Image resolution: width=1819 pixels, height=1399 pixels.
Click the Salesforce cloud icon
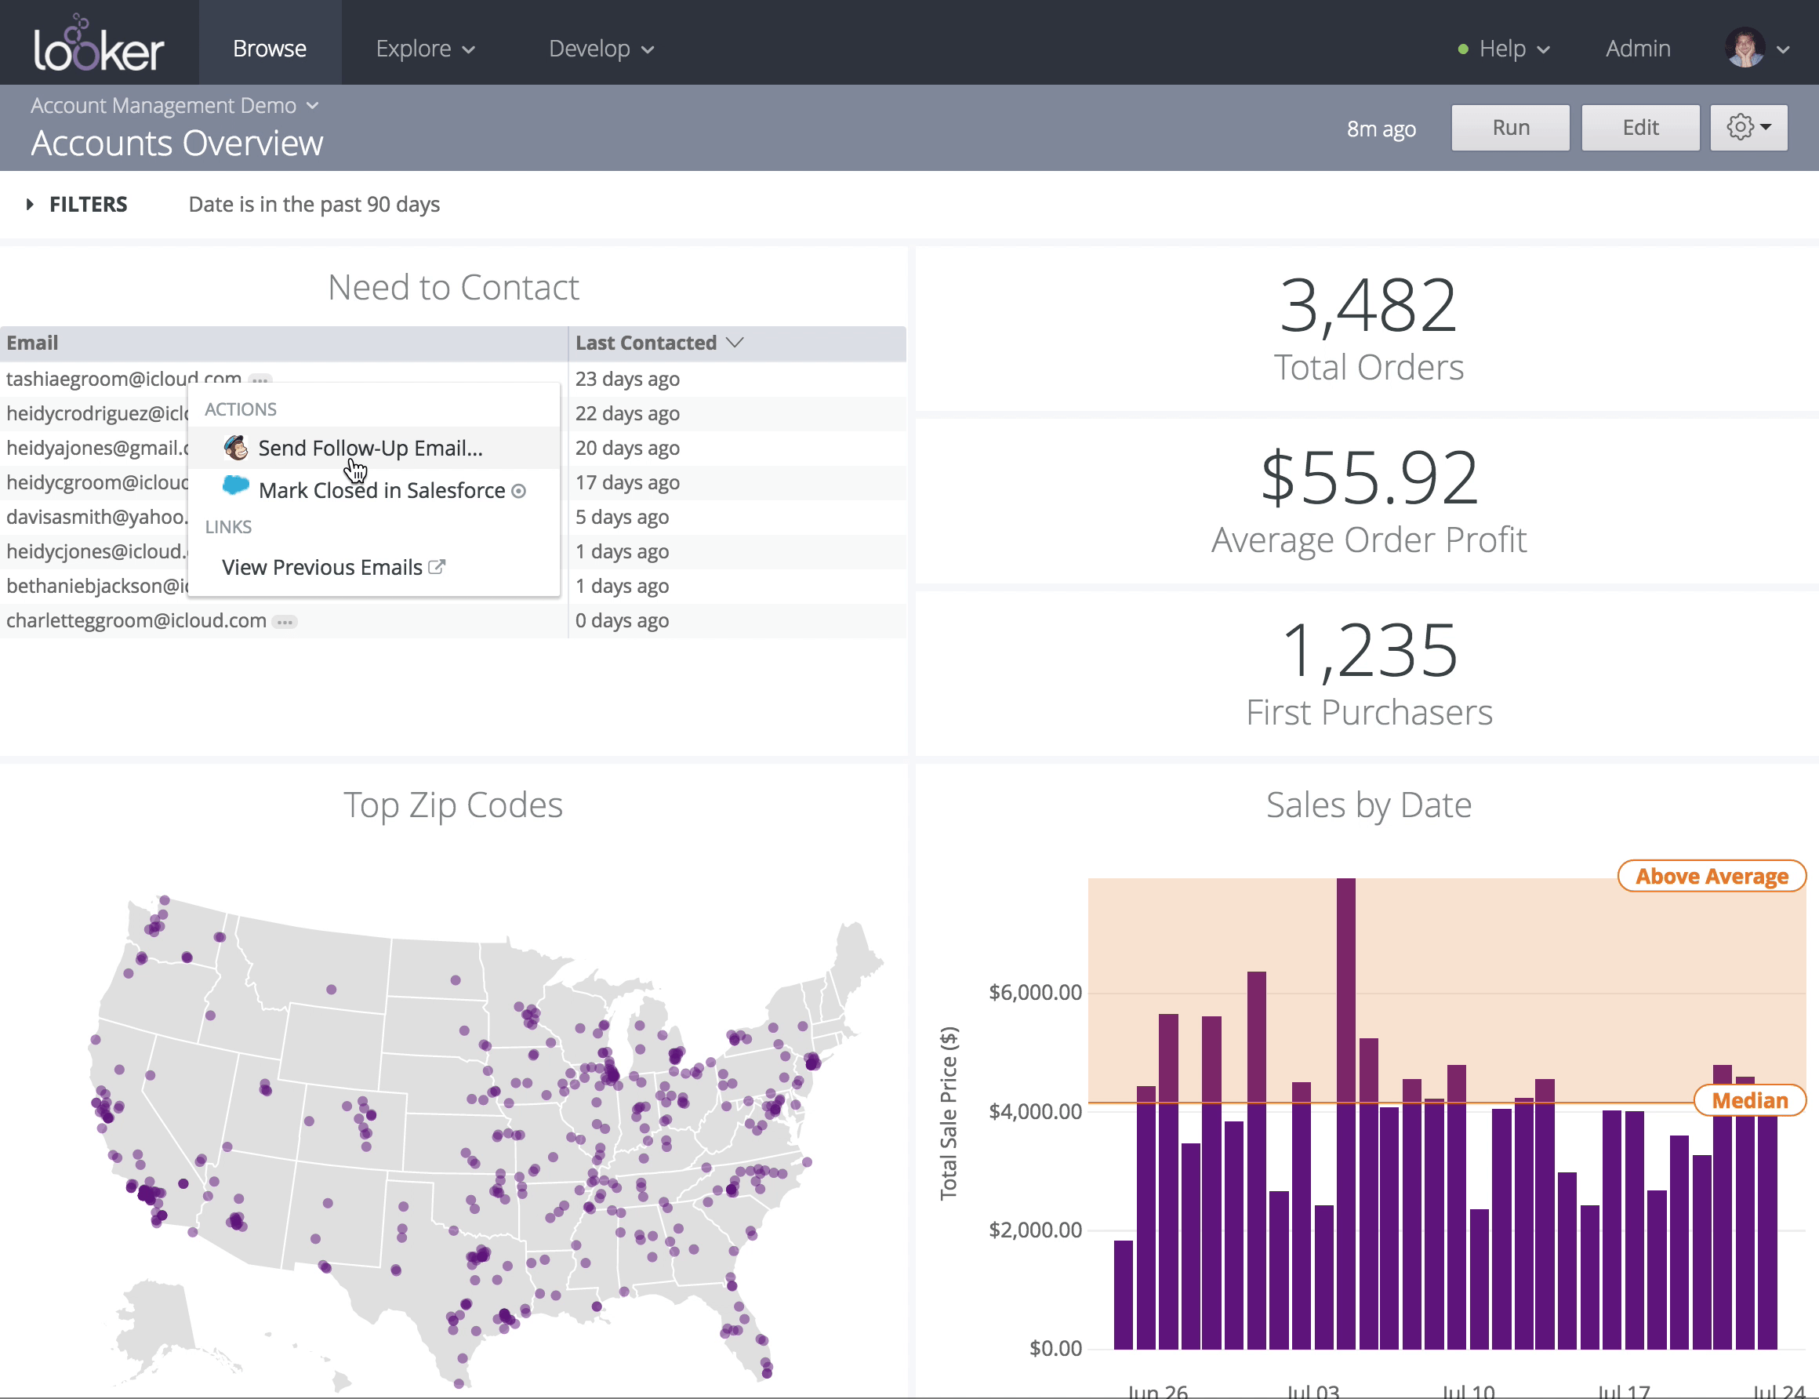pos(237,486)
